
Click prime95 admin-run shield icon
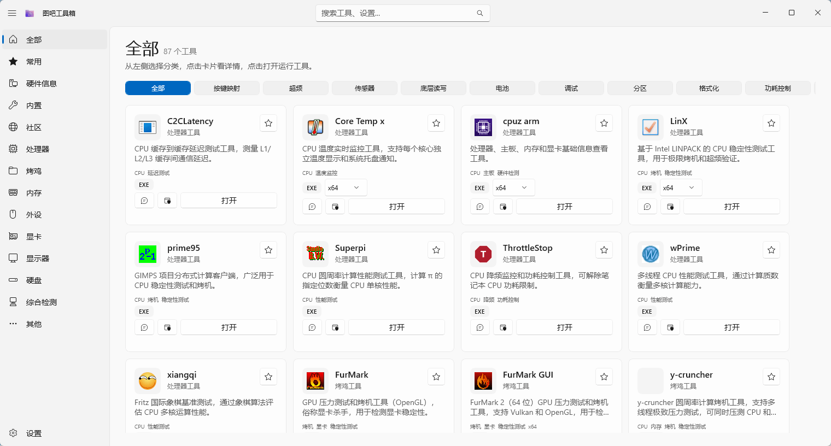(167, 327)
